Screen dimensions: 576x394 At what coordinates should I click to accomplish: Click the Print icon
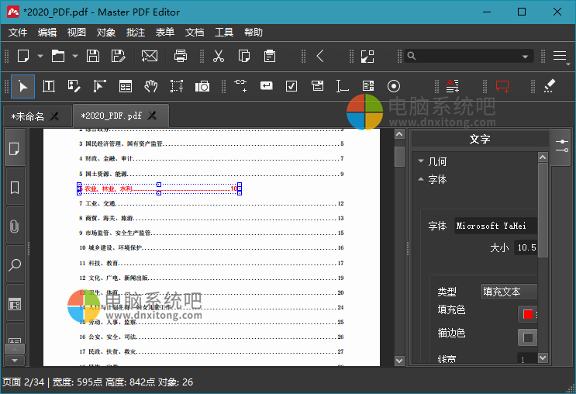click(181, 57)
